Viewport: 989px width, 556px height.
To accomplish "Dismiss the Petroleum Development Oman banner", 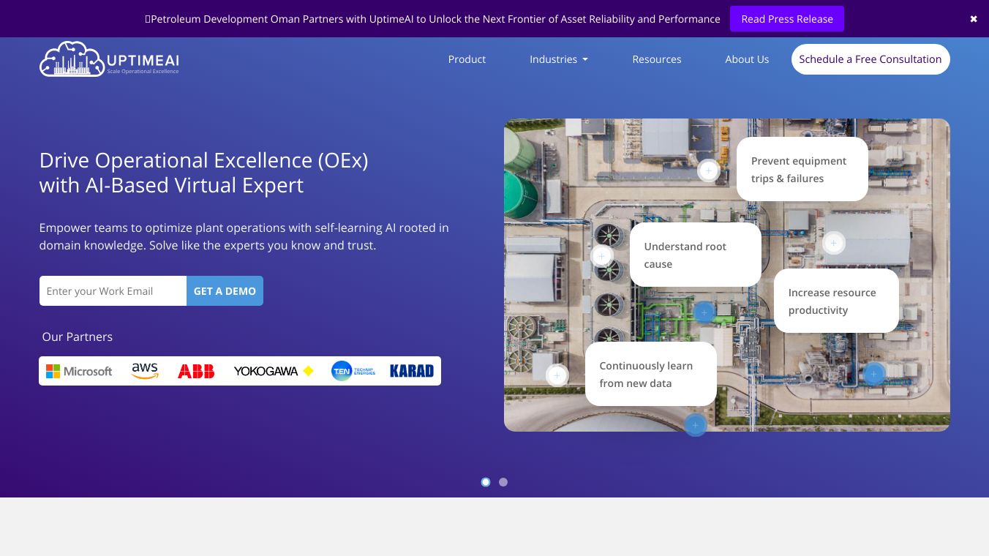I will (973, 18).
